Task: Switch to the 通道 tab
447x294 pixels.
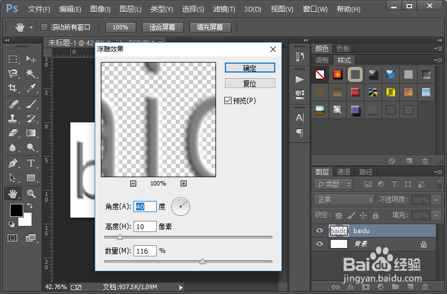Action: (x=343, y=172)
